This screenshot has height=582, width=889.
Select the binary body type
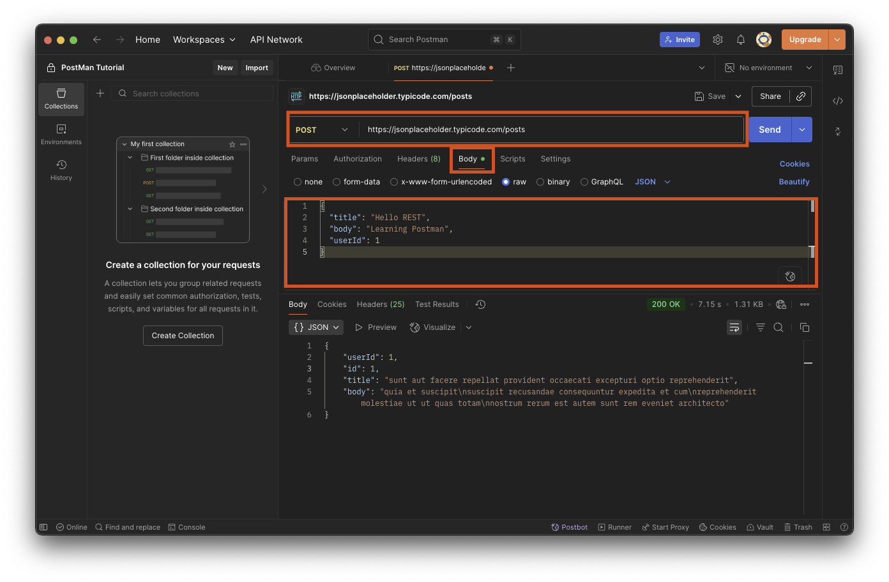click(x=540, y=182)
